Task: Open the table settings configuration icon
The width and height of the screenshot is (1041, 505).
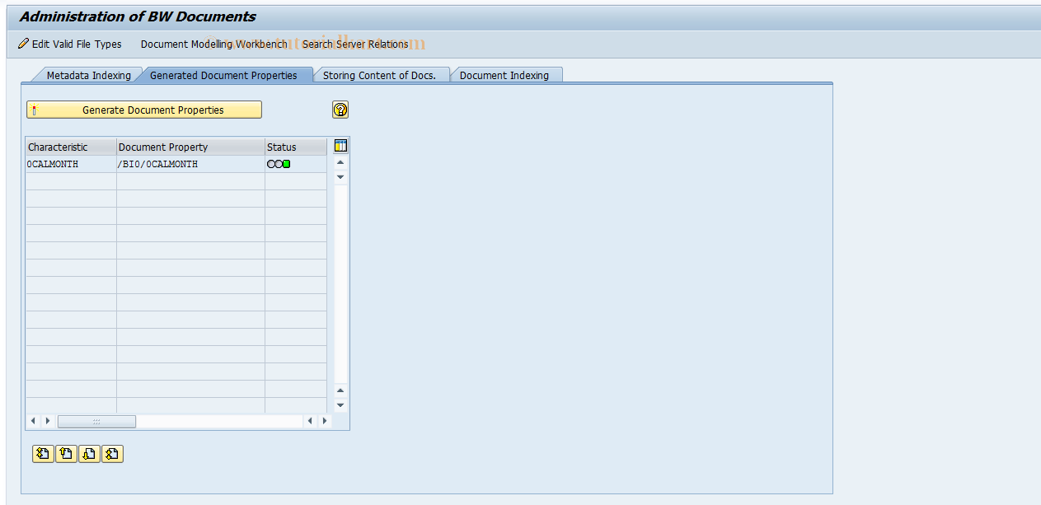Action: point(340,146)
